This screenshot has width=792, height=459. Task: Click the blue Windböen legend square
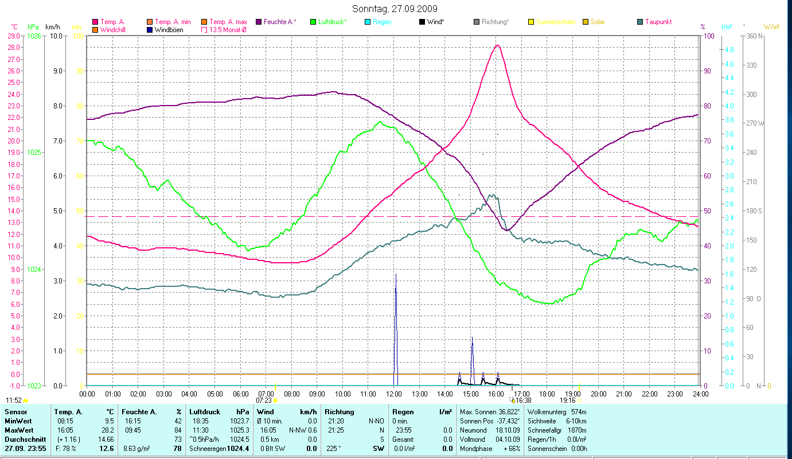coord(150,30)
